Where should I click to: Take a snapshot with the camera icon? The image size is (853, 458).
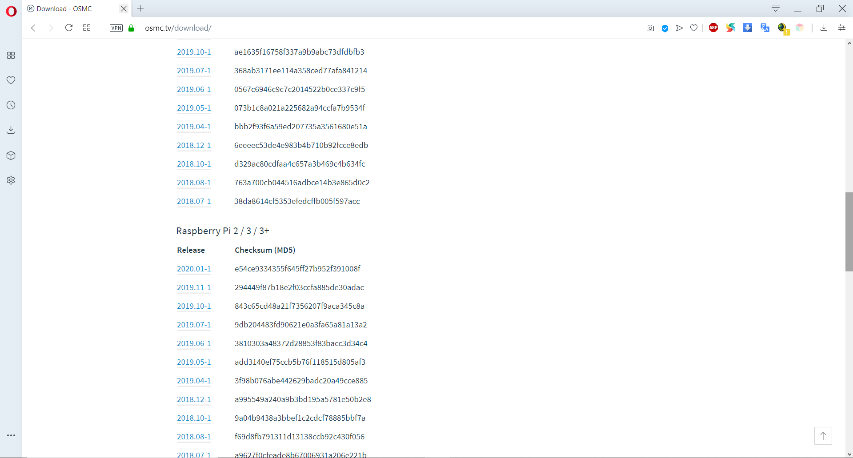[650, 28]
